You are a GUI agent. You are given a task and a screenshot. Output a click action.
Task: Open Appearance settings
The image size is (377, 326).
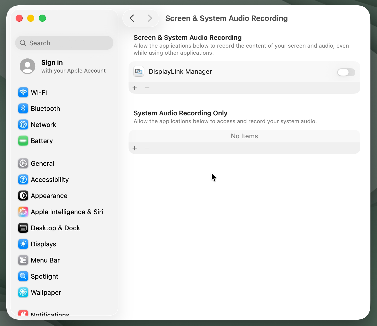pos(49,195)
